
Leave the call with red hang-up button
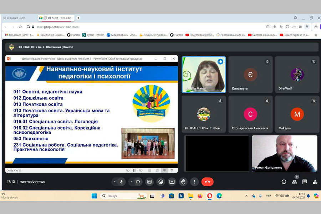207,182
